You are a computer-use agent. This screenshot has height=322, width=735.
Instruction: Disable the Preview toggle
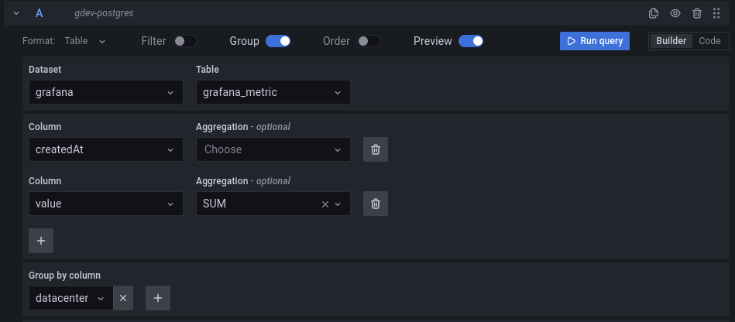[471, 41]
